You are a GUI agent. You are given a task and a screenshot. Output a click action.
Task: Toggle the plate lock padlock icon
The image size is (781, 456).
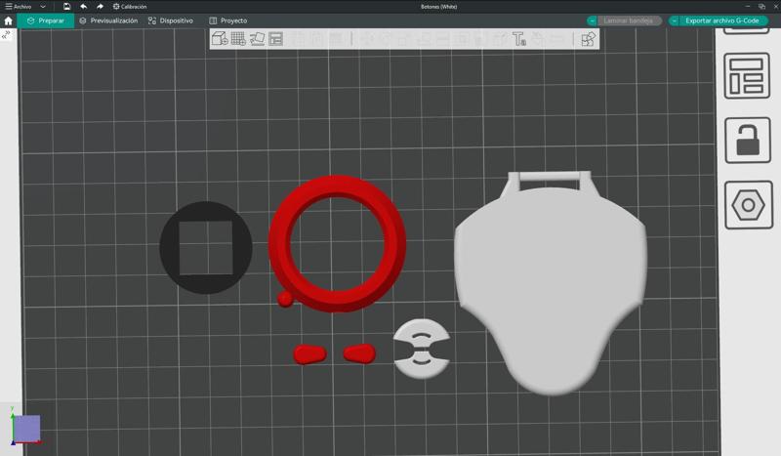[748, 140]
